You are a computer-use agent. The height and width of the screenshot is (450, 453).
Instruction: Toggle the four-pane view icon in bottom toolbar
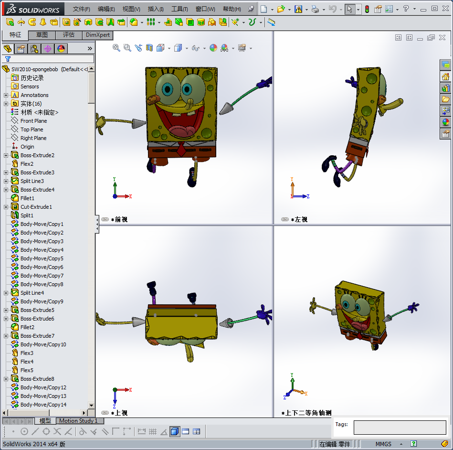197,431
